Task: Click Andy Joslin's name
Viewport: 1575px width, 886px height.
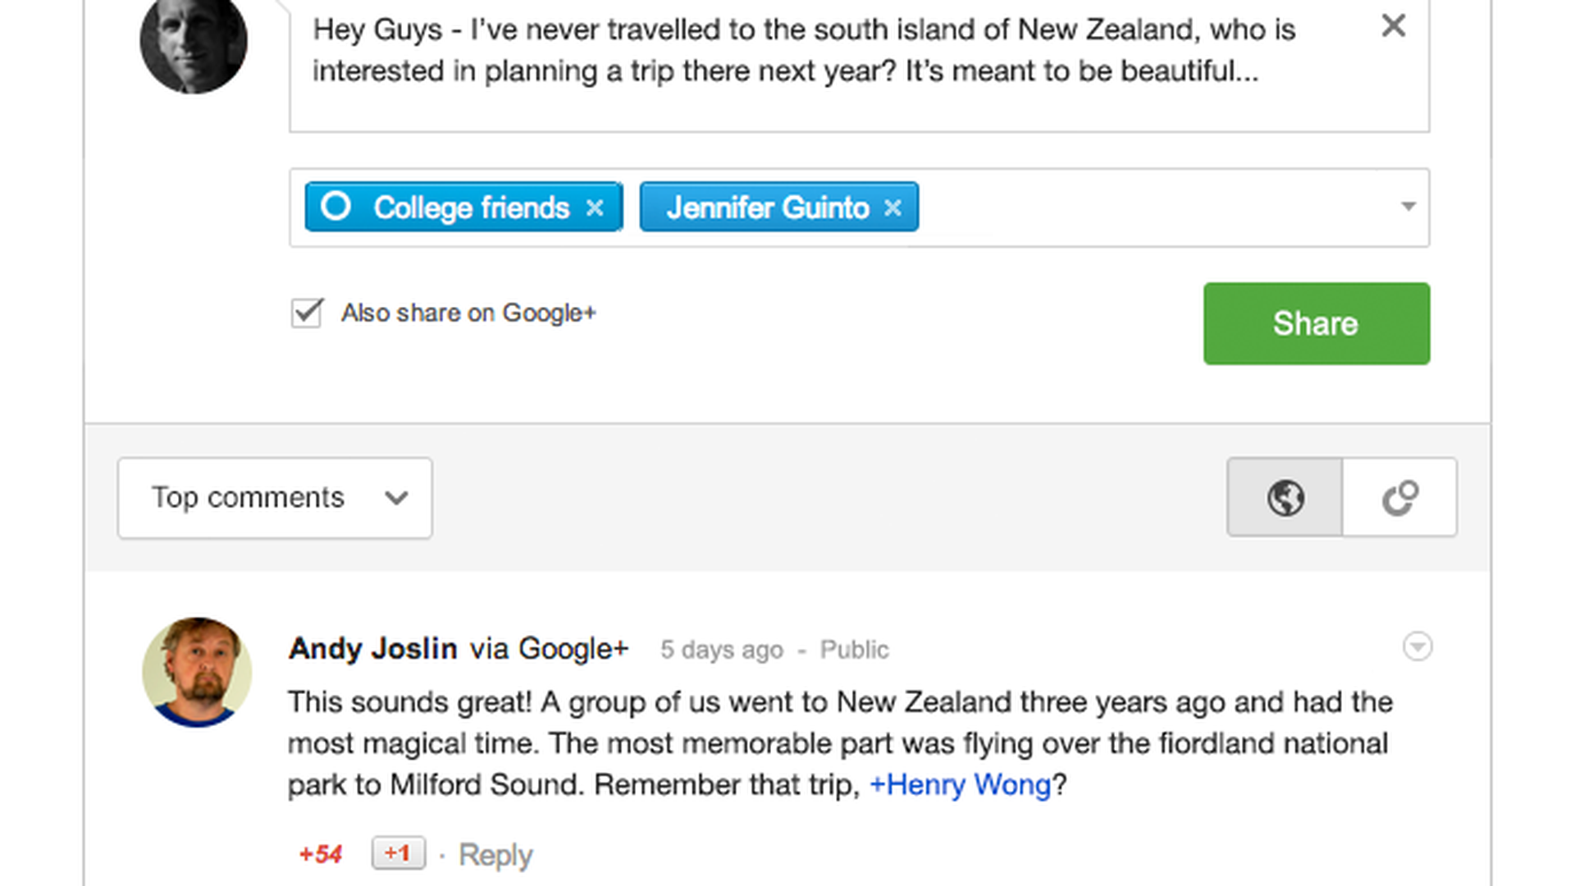Action: click(372, 649)
